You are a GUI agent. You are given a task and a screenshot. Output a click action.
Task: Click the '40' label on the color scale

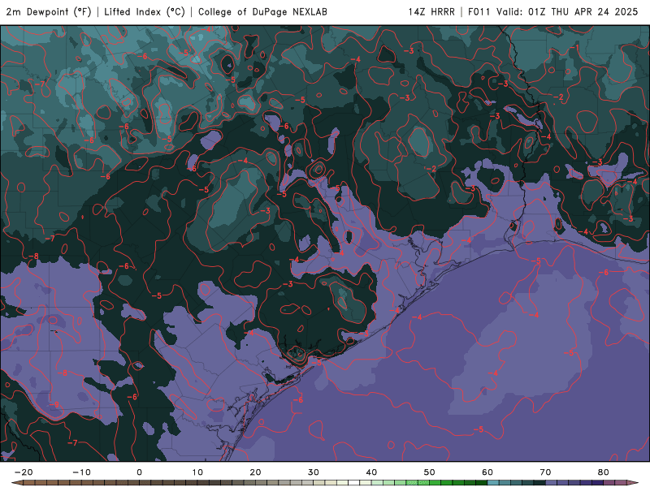(x=371, y=472)
